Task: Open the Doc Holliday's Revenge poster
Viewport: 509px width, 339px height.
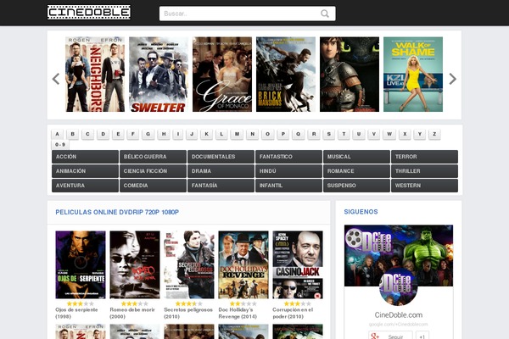Action: (243, 264)
